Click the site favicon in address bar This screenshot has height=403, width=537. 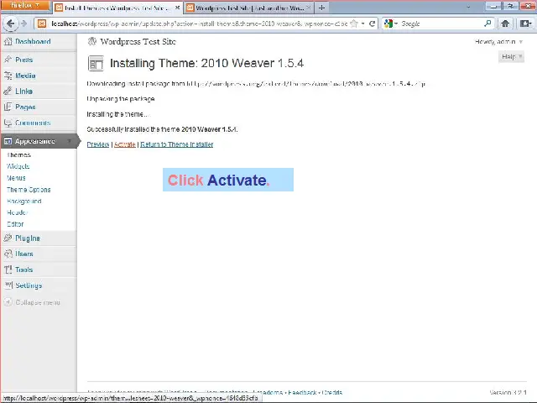42,24
